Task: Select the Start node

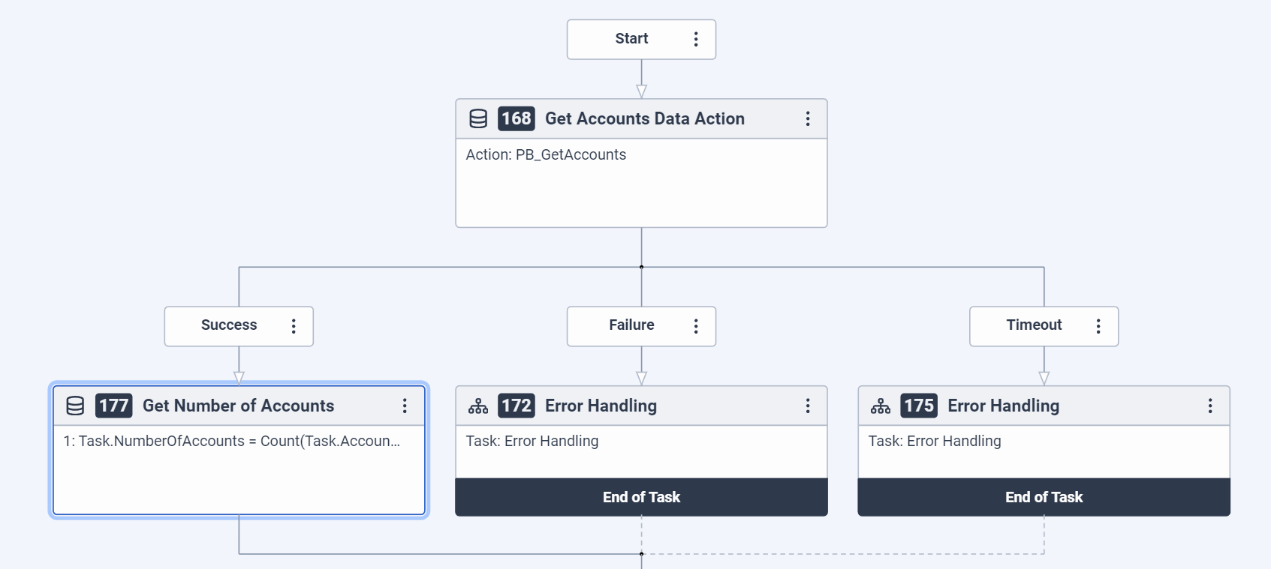Action: click(631, 39)
